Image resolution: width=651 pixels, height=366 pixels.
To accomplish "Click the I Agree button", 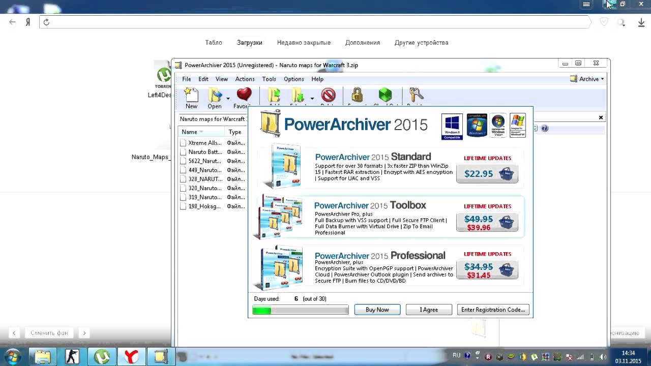I will 429,310.
